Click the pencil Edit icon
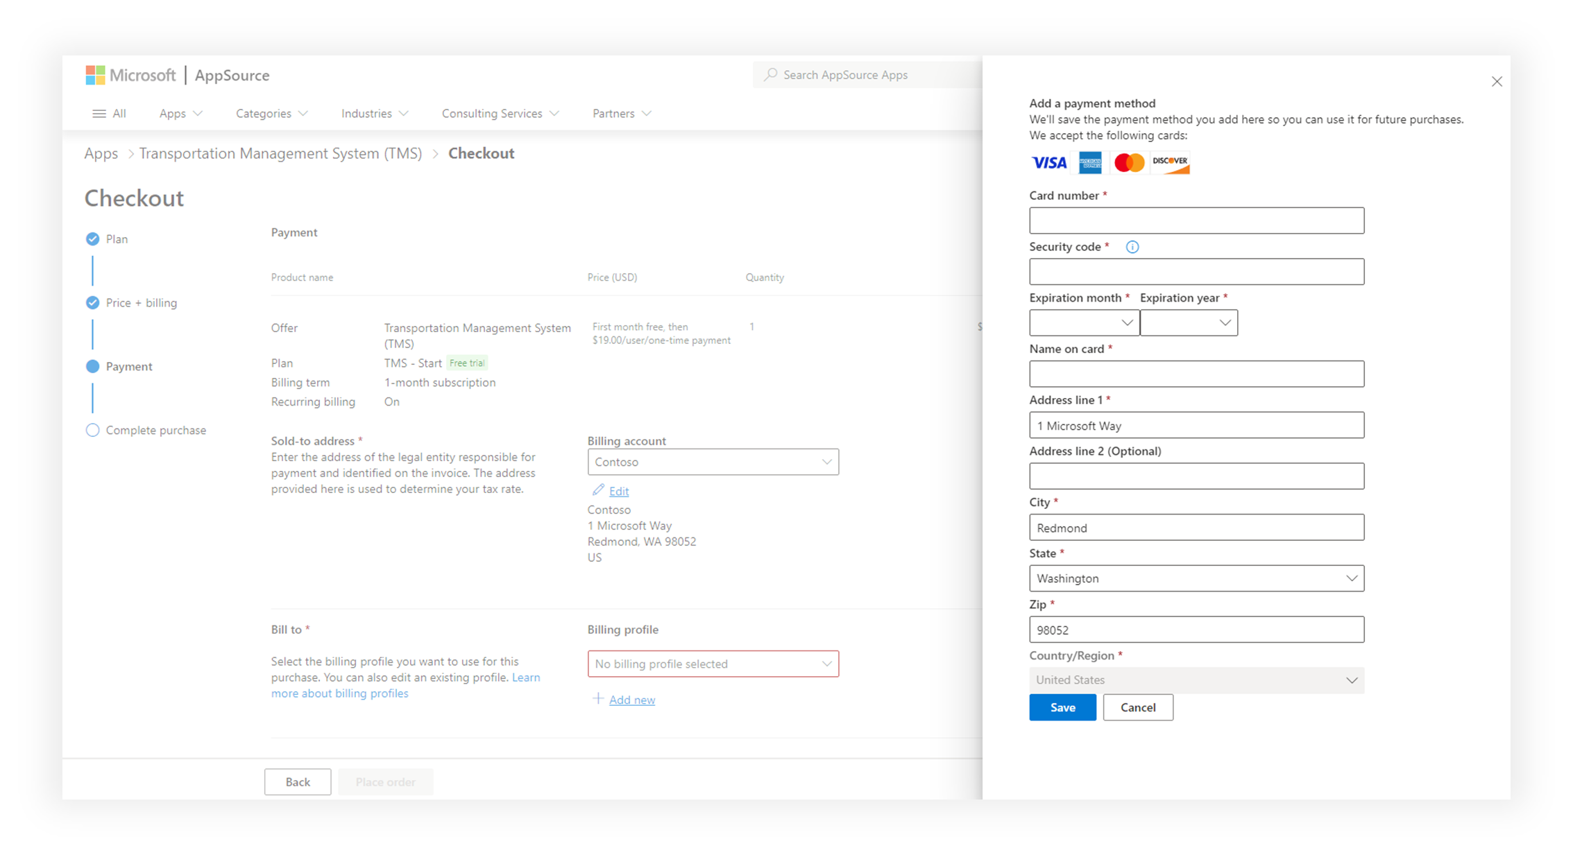Viewport: 1573px width, 855px height. coord(597,490)
